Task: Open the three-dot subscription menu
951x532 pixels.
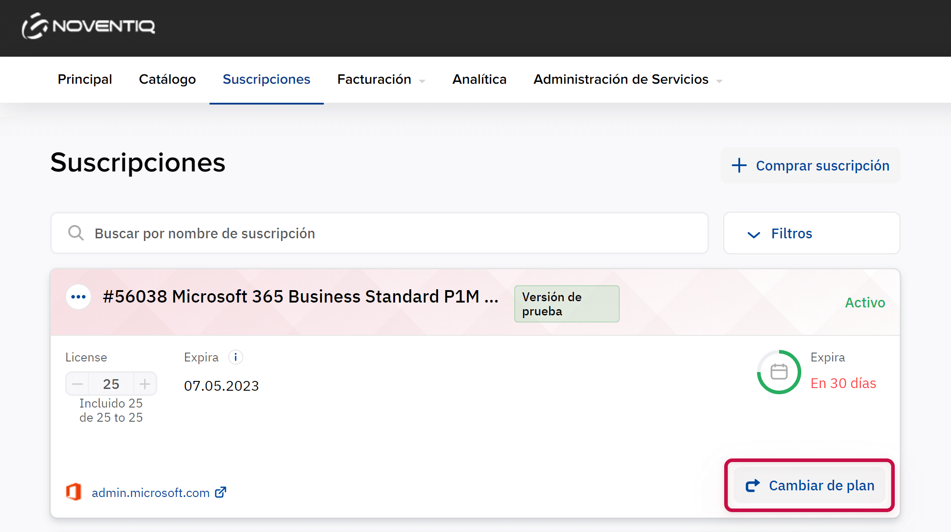Action: click(x=78, y=297)
